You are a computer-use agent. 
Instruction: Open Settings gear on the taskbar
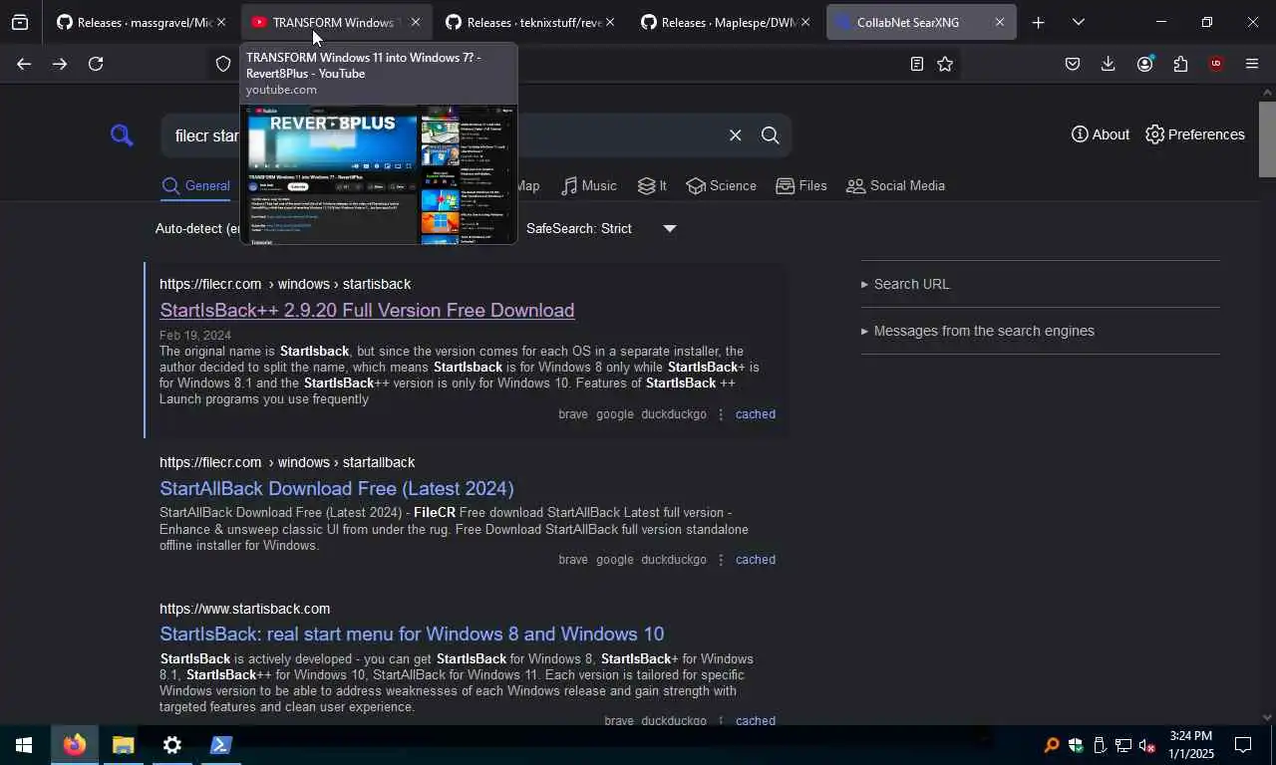click(171, 745)
